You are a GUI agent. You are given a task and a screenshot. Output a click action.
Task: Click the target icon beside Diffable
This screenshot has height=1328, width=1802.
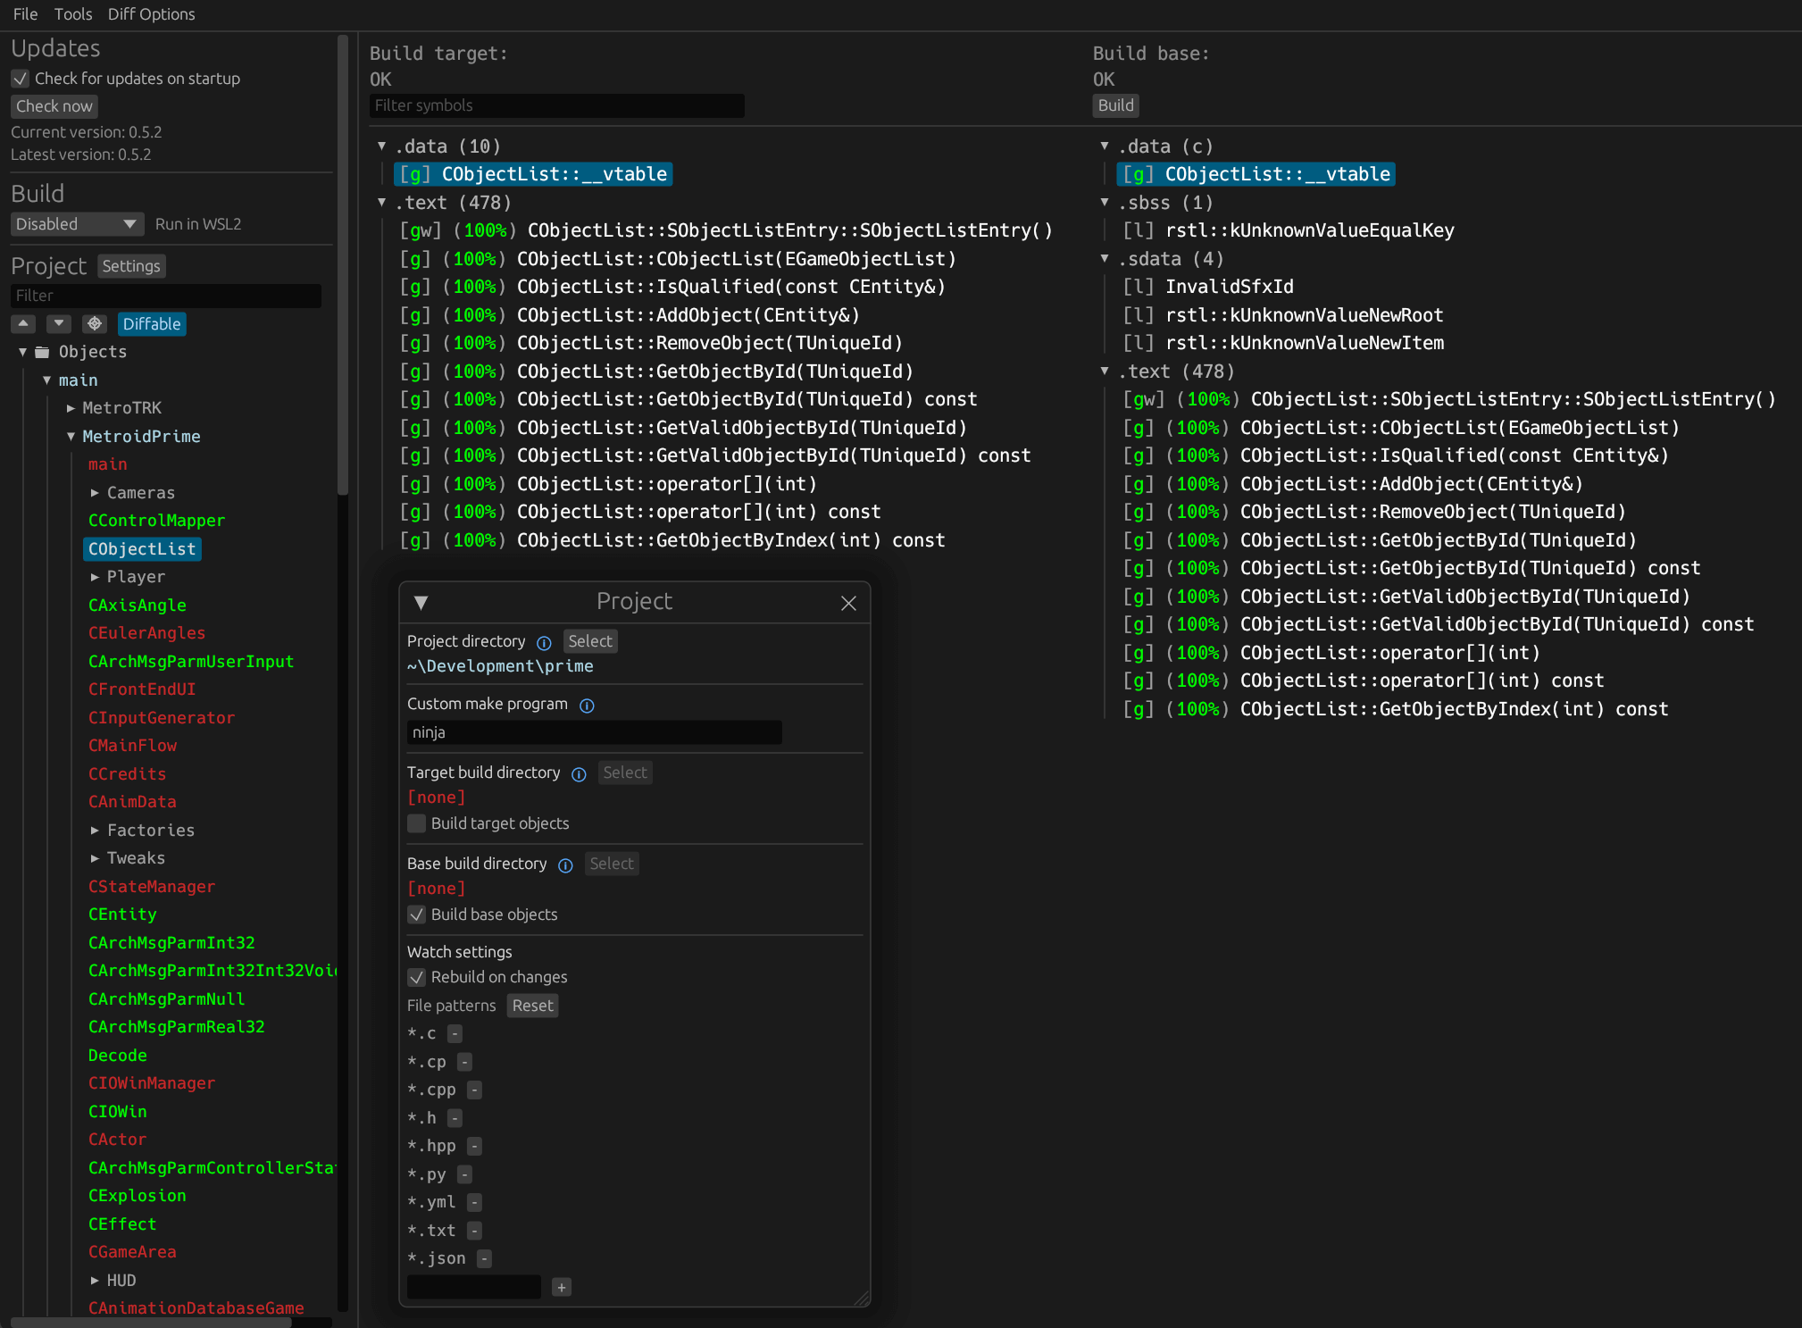click(94, 323)
